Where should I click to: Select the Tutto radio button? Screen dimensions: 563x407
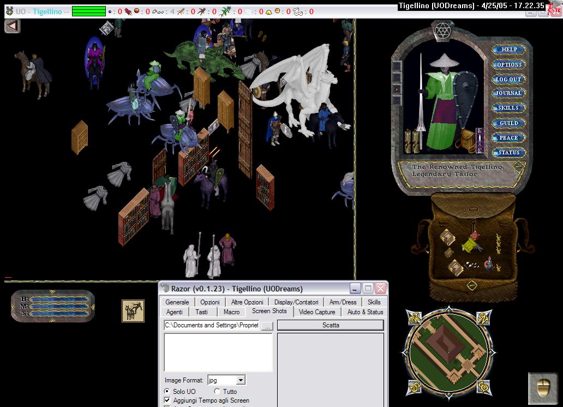point(217,391)
